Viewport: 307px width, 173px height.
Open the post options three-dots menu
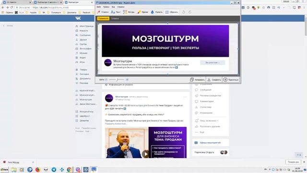coord(185,97)
